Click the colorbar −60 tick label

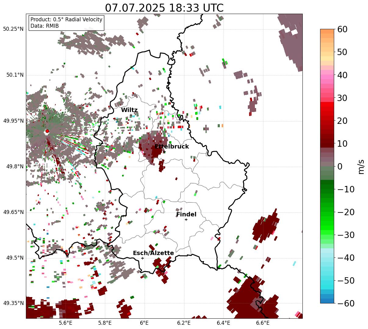click(346, 303)
